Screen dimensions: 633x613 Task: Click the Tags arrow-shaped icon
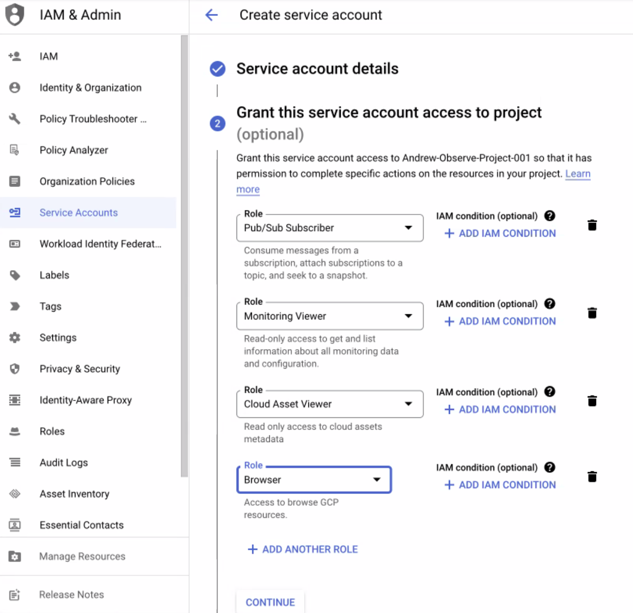pos(15,306)
